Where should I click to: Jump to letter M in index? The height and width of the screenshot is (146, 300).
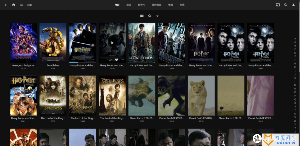(x=295, y=85)
